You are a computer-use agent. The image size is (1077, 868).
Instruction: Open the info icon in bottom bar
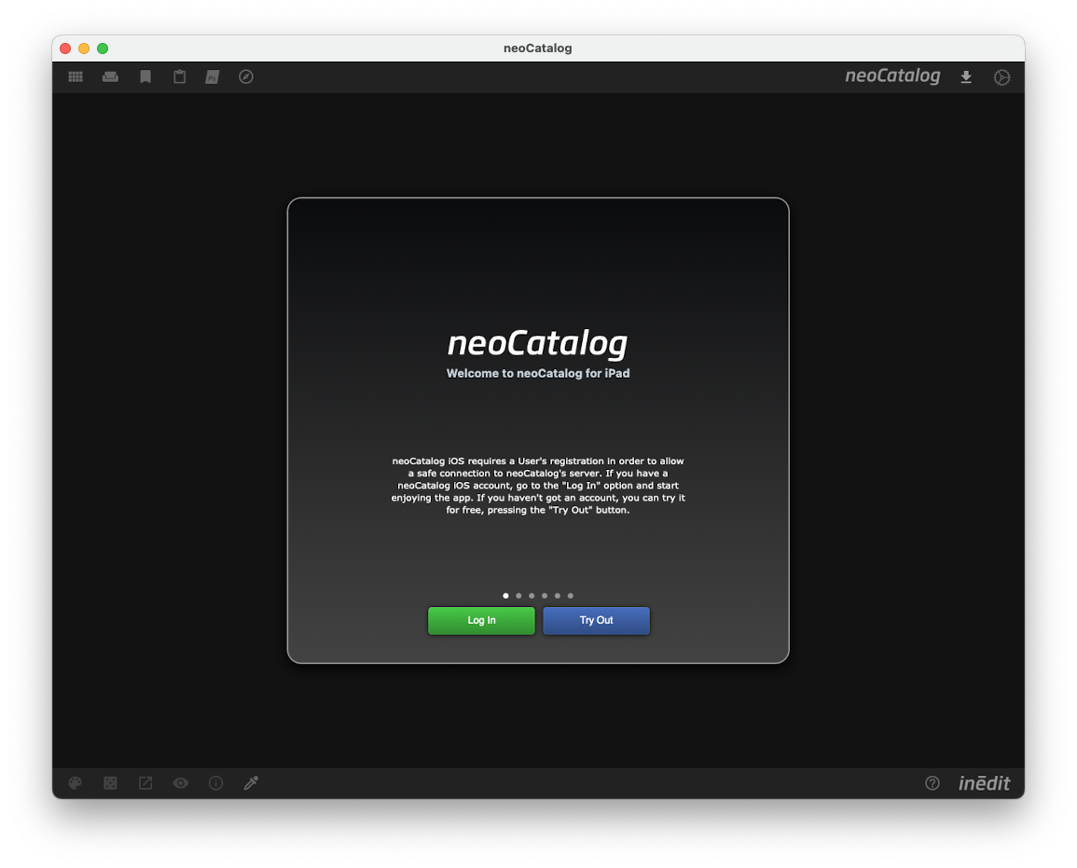pos(215,783)
